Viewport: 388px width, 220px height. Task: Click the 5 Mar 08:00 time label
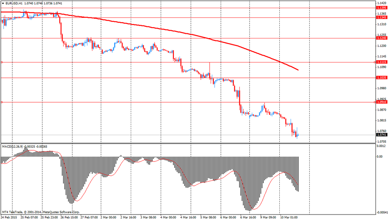coord(208,218)
